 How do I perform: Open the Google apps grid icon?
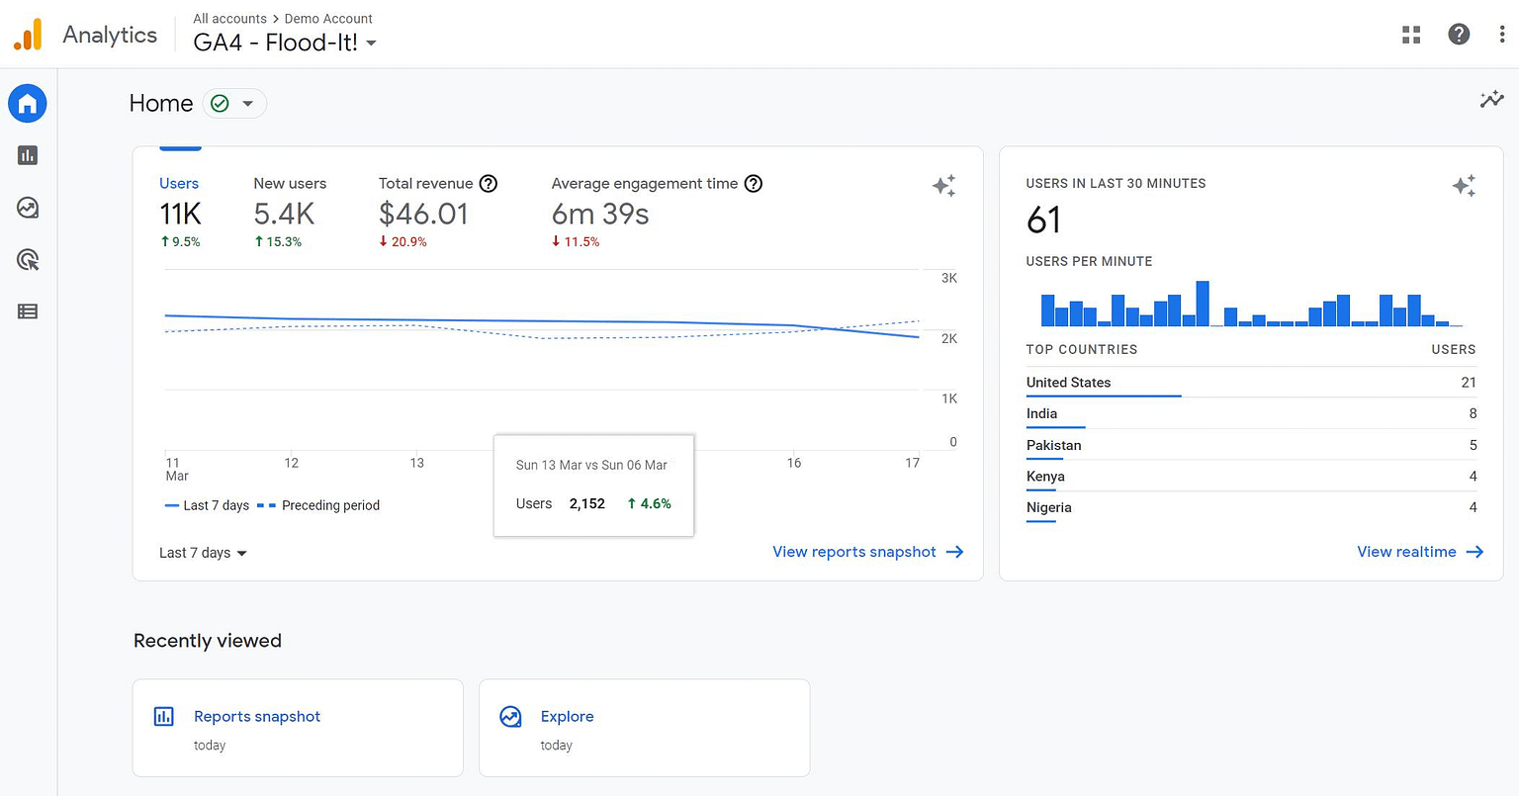coord(1411,34)
